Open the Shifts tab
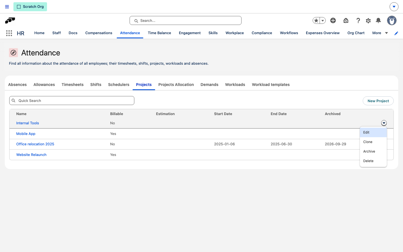This screenshot has height=252, width=403. click(96, 85)
